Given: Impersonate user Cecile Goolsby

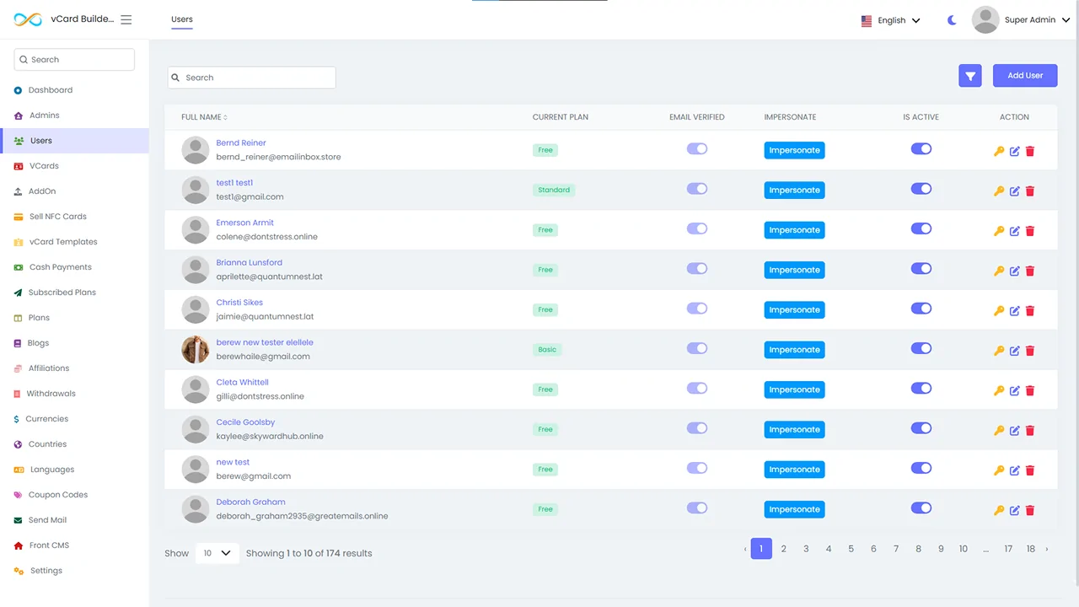Looking at the screenshot, I should 794,430.
